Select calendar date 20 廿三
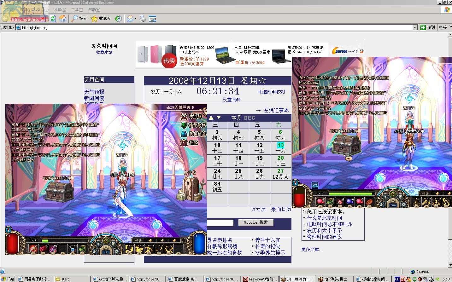The height and width of the screenshot is (282, 452). (280, 161)
